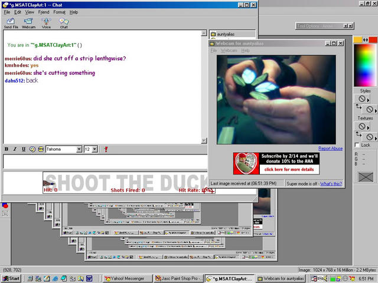Open the Format menu in chat window
The image size is (378, 283).
[59, 12]
